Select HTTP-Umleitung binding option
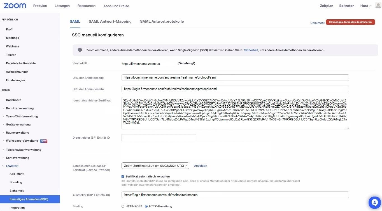Screen dimensions: 382x211 (146, 206)
